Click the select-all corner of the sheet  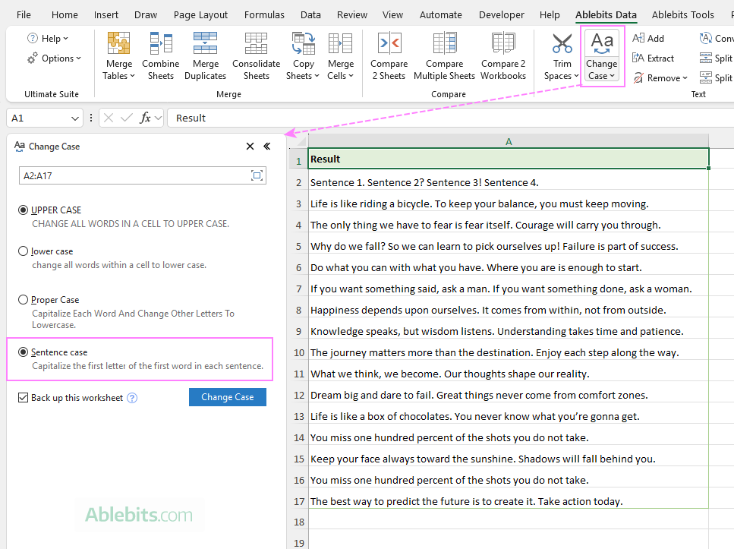tap(298, 141)
